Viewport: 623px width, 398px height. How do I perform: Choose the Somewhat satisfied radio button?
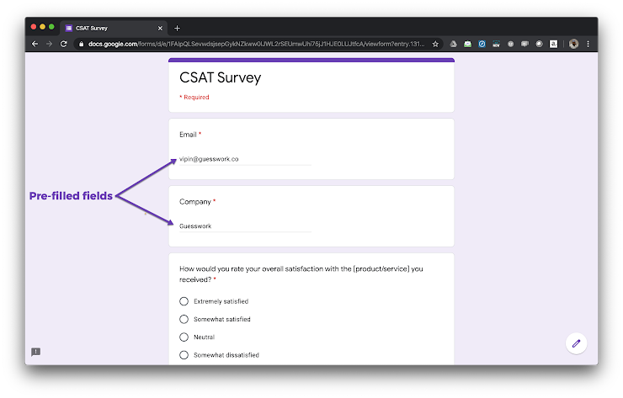point(184,319)
